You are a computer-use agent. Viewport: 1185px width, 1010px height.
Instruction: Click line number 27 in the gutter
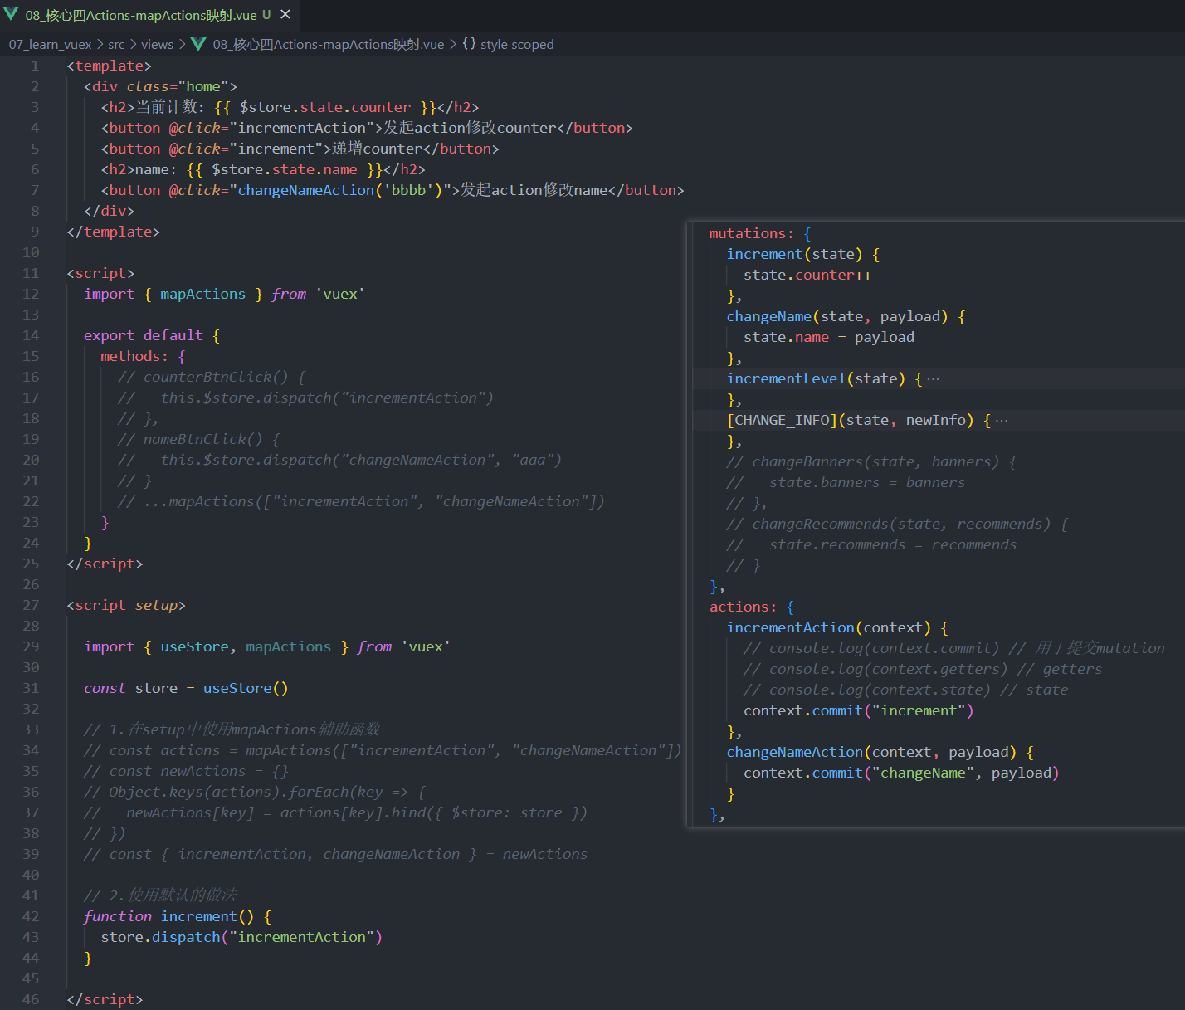point(31,605)
